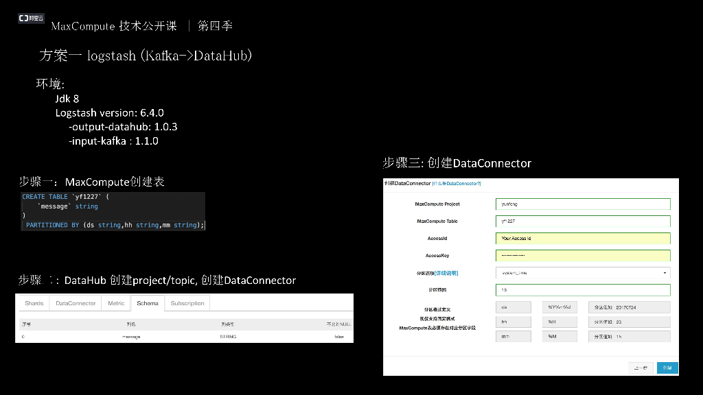The height and width of the screenshot is (395, 703).
Task: Click the CREATE TABLE code line
Action: tap(65, 197)
